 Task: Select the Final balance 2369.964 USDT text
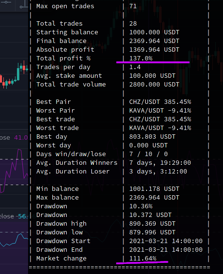click(154, 41)
